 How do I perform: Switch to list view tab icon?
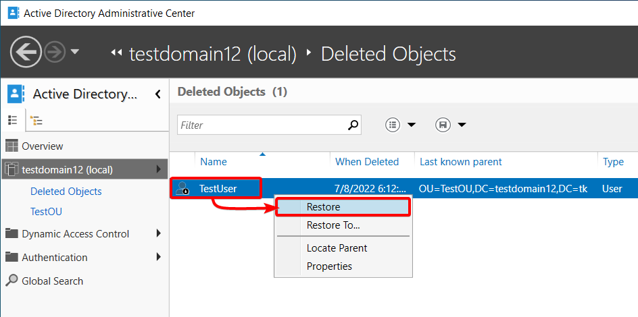(x=13, y=120)
